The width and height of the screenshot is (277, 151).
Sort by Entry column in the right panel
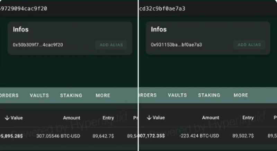248,118
